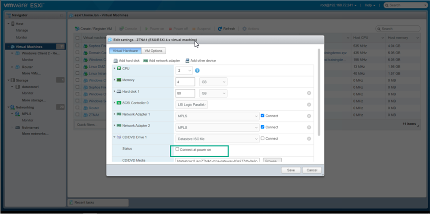Remove CD/DVD Drive 1 with its X icon

[309, 138]
